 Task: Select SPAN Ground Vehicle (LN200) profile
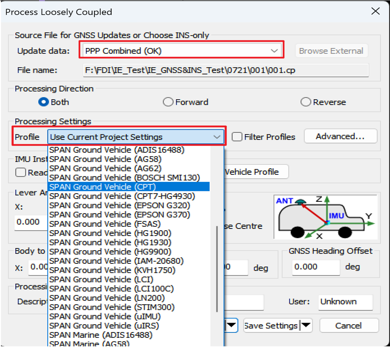pos(129,298)
